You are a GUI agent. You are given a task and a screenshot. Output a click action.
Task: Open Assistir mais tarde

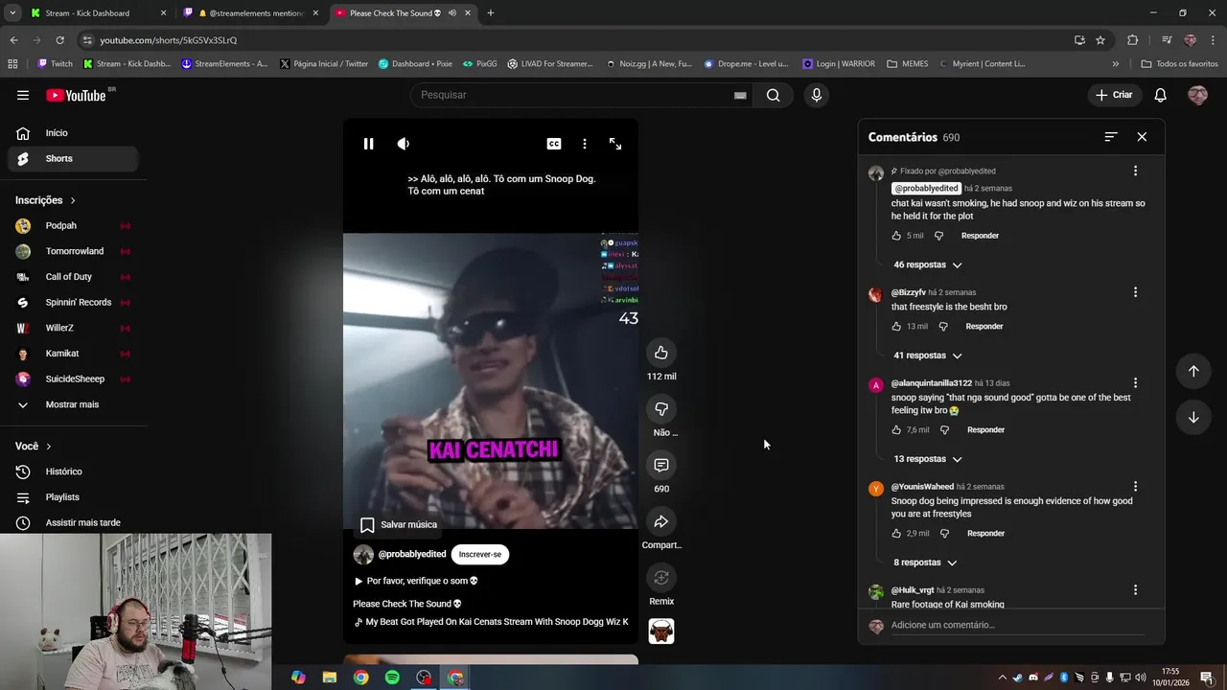tap(73, 522)
